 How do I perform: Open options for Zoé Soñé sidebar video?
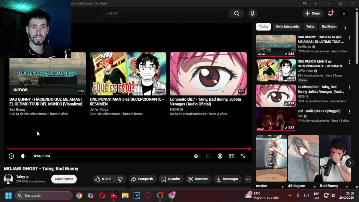349,111
